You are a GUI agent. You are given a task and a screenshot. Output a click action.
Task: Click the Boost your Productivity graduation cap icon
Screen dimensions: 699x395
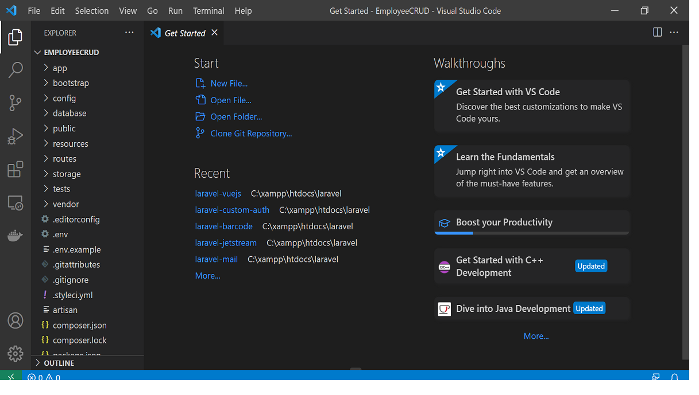[444, 222]
